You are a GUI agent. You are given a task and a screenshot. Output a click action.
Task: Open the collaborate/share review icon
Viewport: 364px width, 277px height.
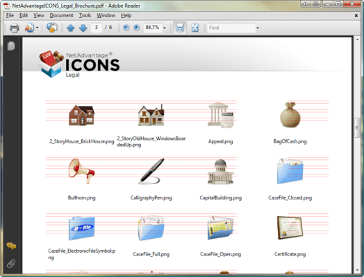29,28
